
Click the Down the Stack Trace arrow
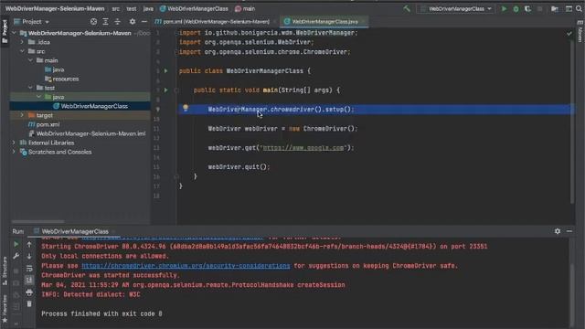pos(29,256)
